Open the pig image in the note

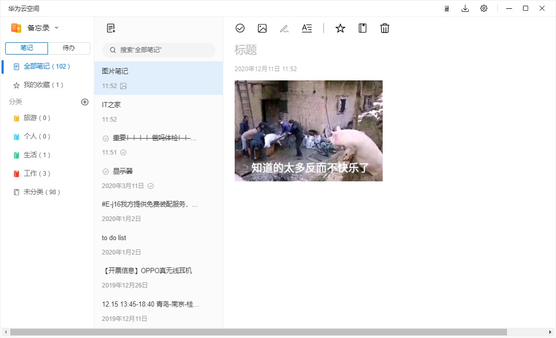click(308, 130)
